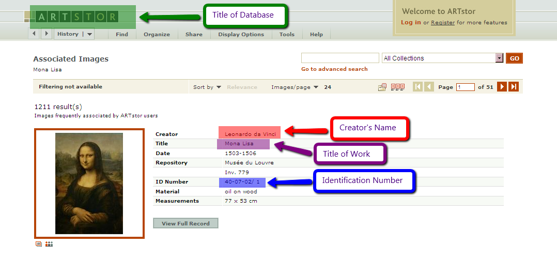Go to previous results page

click(429, 87)
